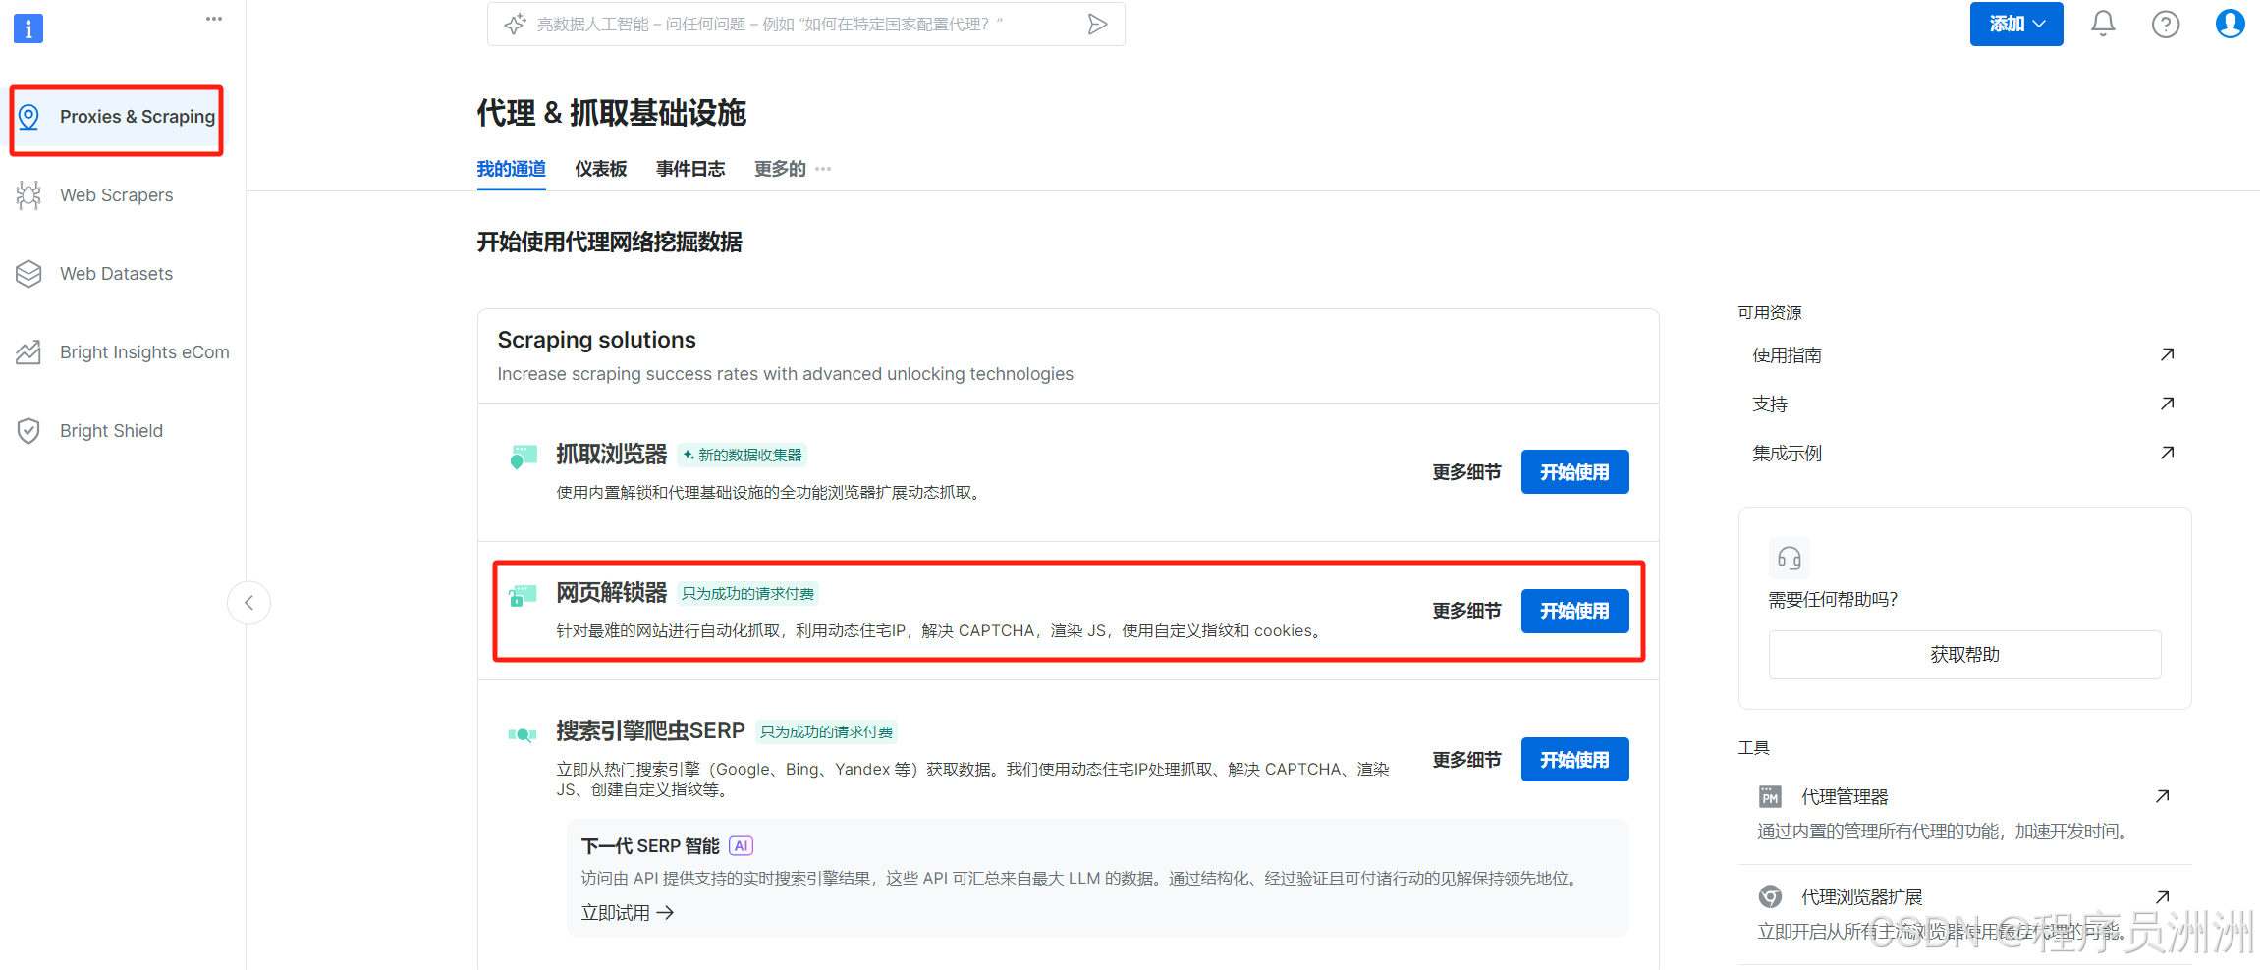Click the Scraping solutions heading
This screenshot has height=970, width=2260.
[x=596, y=340]
